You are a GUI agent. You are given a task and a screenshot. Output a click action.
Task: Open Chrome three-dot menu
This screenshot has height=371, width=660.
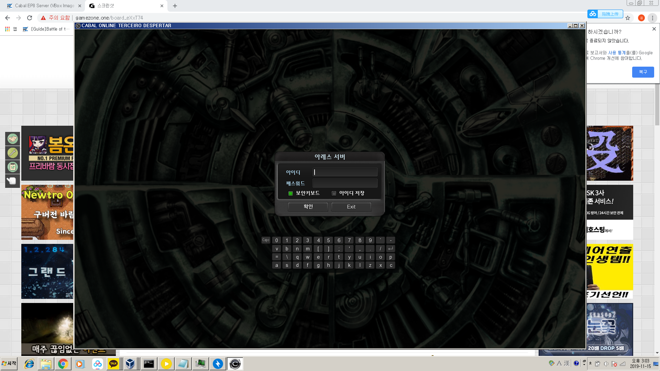pos(652,18)
